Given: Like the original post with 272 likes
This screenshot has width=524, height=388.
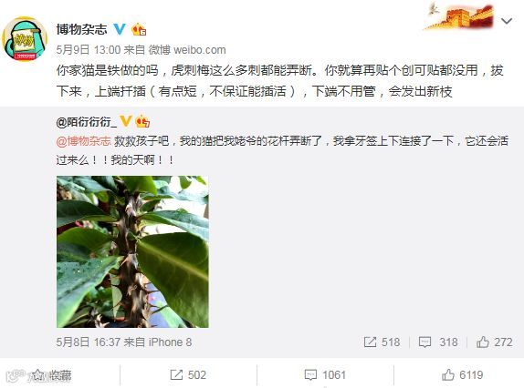Looking at the screenshot, I should [x=495, y=342].
